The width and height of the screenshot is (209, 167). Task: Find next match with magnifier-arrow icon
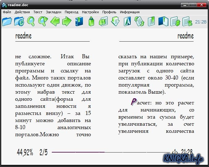pyautogui.click(x=43, y=21)
